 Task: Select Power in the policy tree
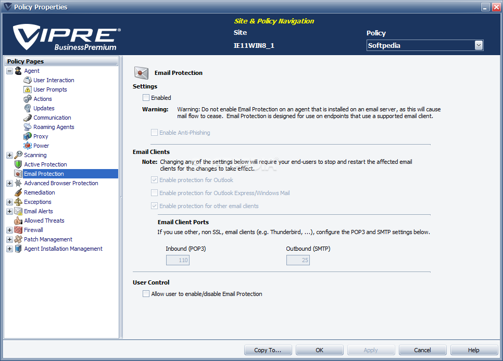41,146
